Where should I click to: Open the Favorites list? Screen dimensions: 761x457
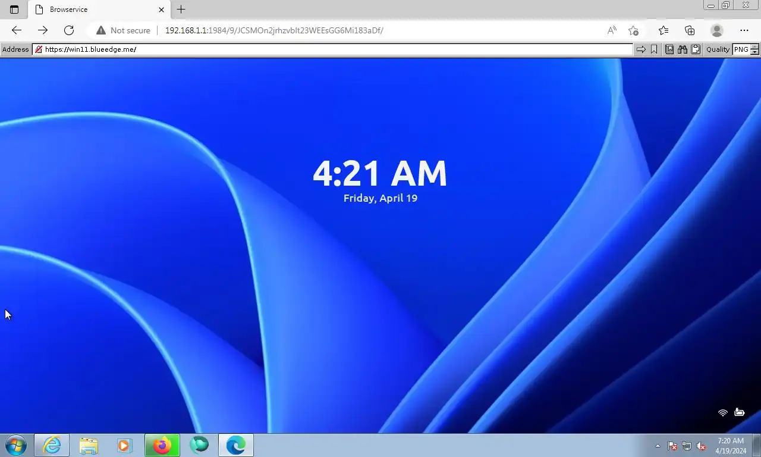click(x=663, y=30)
